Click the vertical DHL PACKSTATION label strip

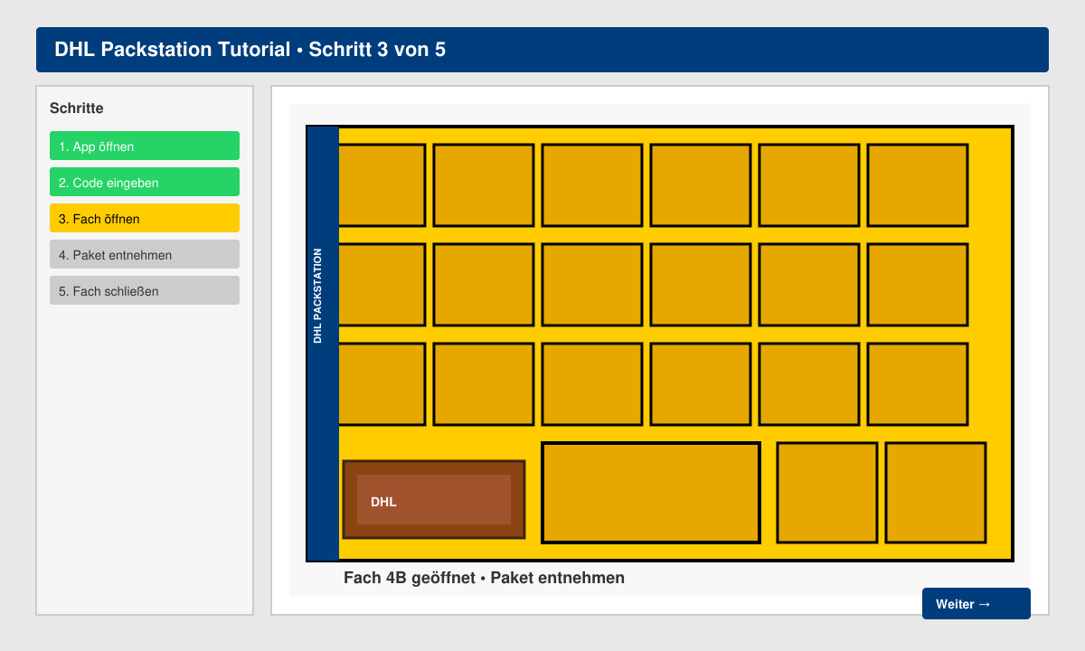click(323, 344)
